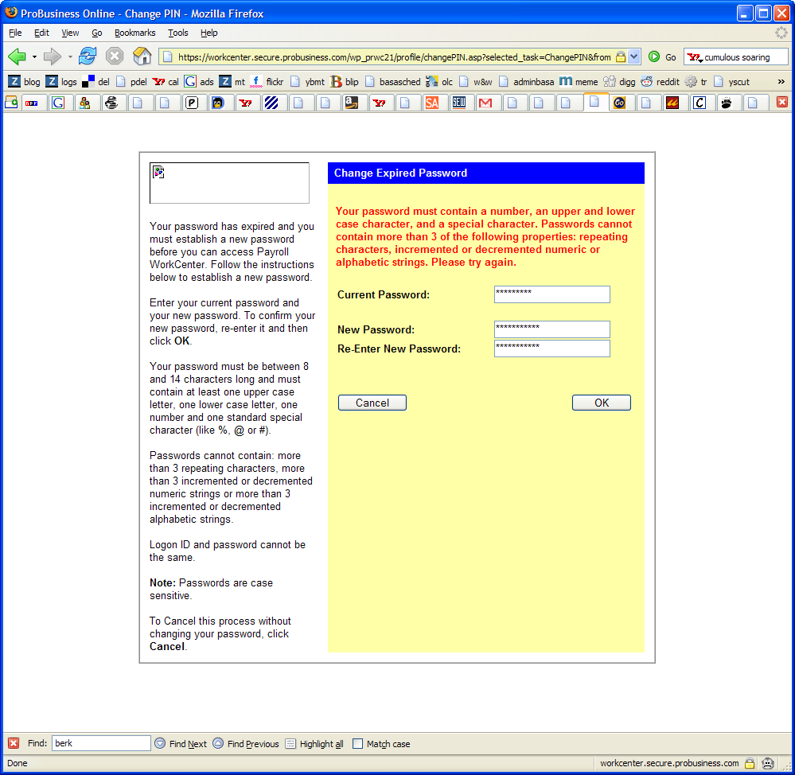The image size is (795, 775).
Task: Click the reddit bookmark
Action: [660, 81]
